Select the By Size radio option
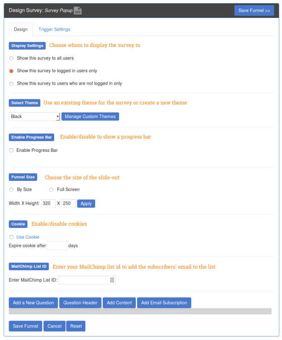282x340 pixels. [11, 189]
